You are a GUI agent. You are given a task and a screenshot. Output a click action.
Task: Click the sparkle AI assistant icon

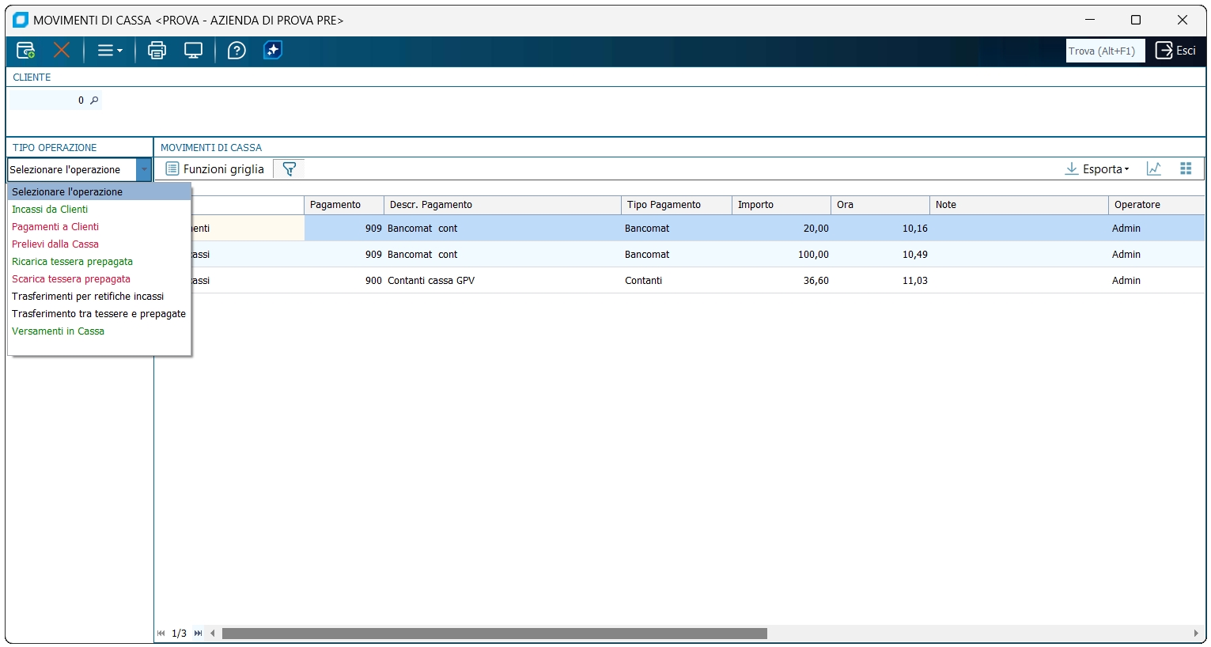273,51
